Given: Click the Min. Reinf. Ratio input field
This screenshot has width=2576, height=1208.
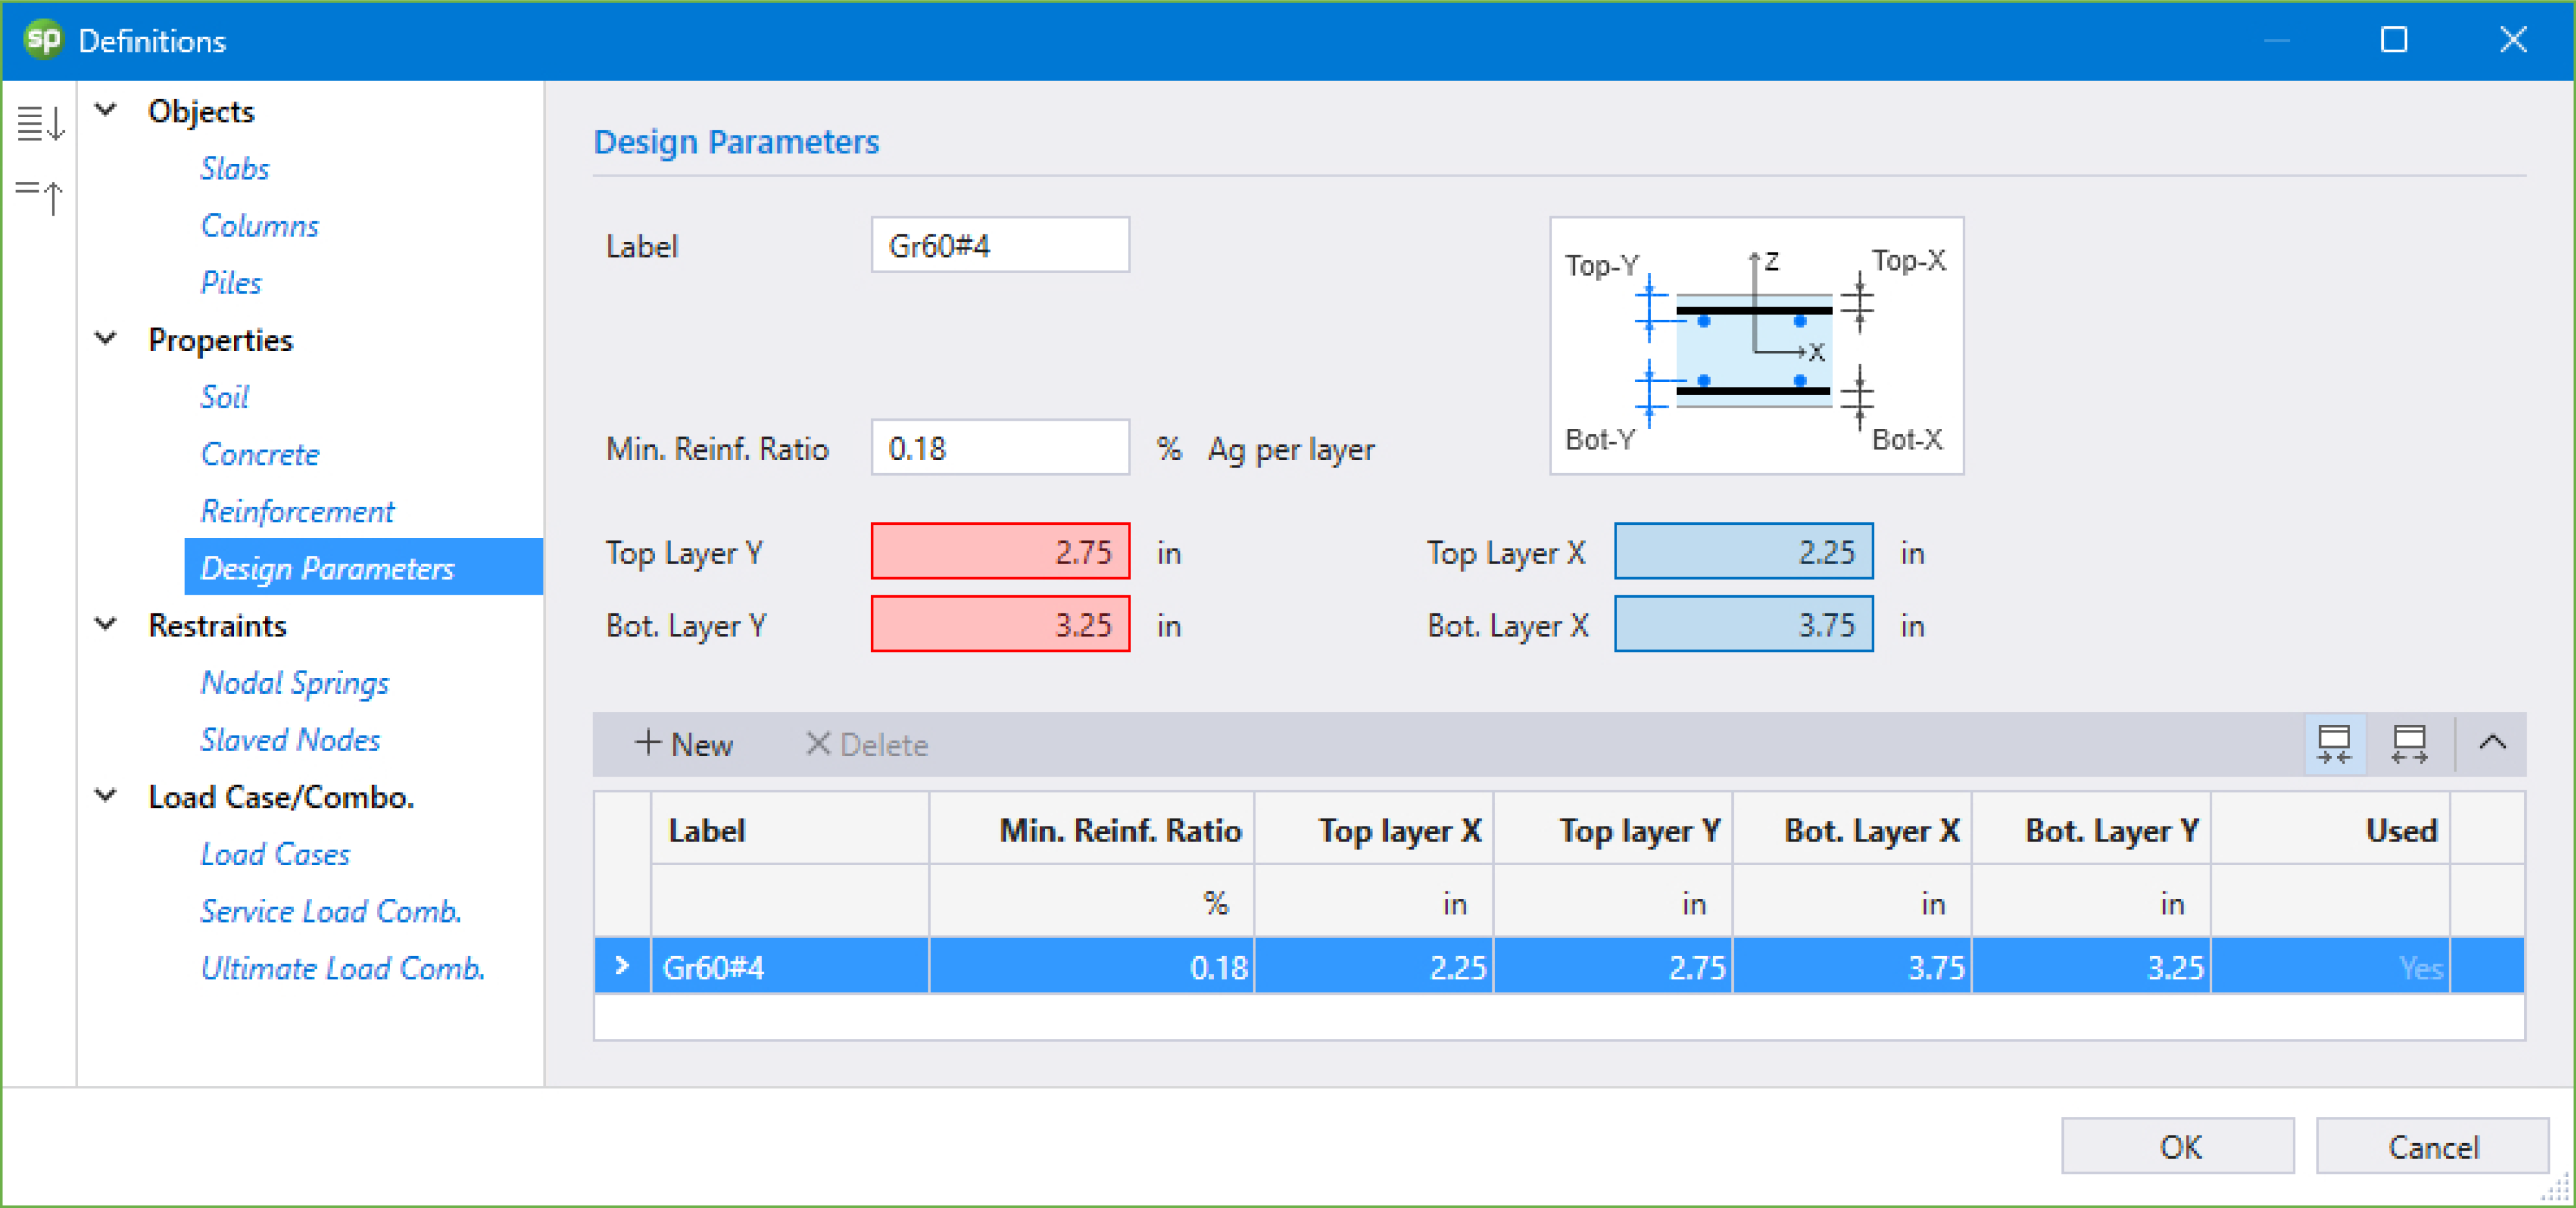Looking at the screenshot, I should pyautogui.click(x=1000, y=448).
